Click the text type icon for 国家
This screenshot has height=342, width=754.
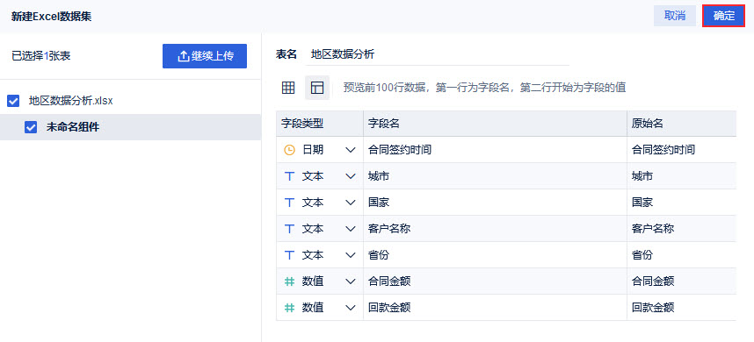289,203
